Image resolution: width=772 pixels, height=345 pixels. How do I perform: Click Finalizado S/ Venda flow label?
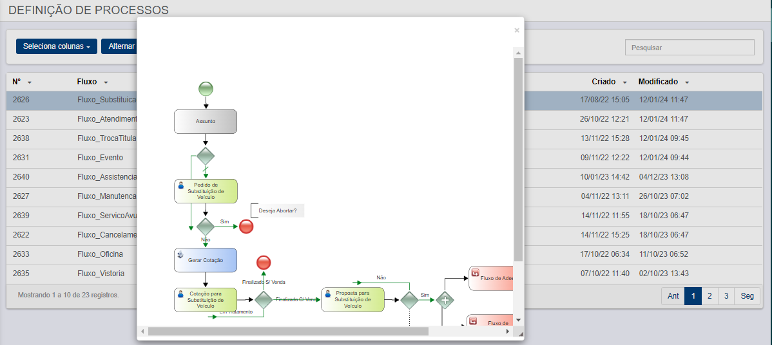point(264,282)
